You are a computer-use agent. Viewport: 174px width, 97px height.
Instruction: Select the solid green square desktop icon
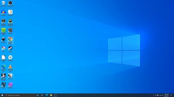coord(4,32)
